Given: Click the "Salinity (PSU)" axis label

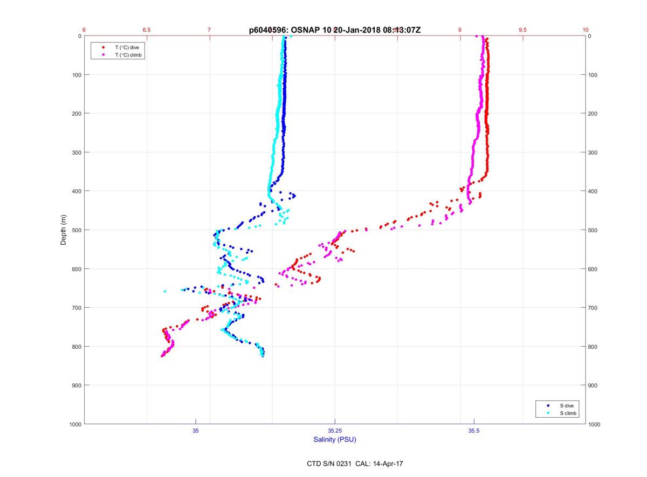Looking at the screenshot, I should pos(335,440).
